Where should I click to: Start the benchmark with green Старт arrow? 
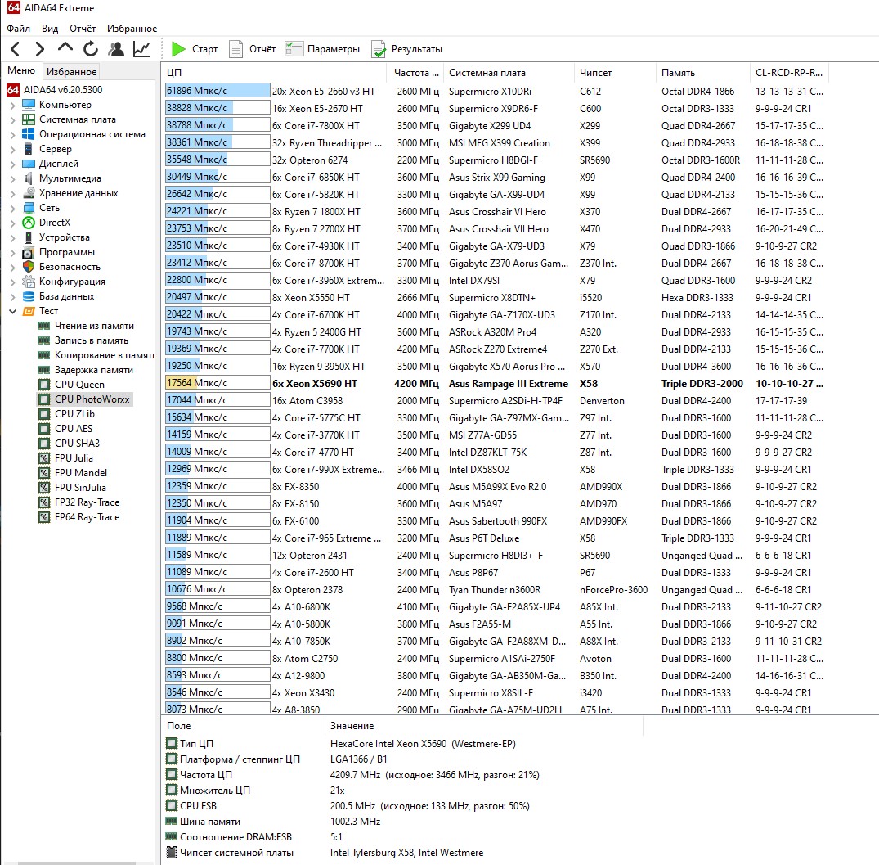[195, 49]
